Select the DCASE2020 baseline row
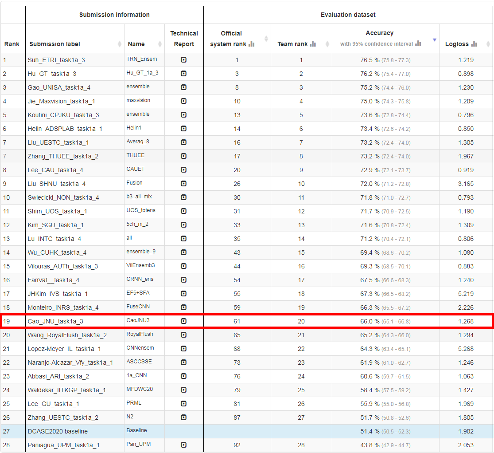This screenshot has height=453, width=494. point(58,431)
